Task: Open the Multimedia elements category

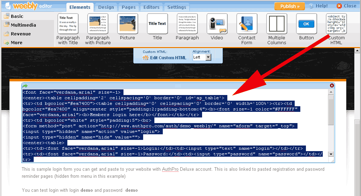Action: pos(20,25)
